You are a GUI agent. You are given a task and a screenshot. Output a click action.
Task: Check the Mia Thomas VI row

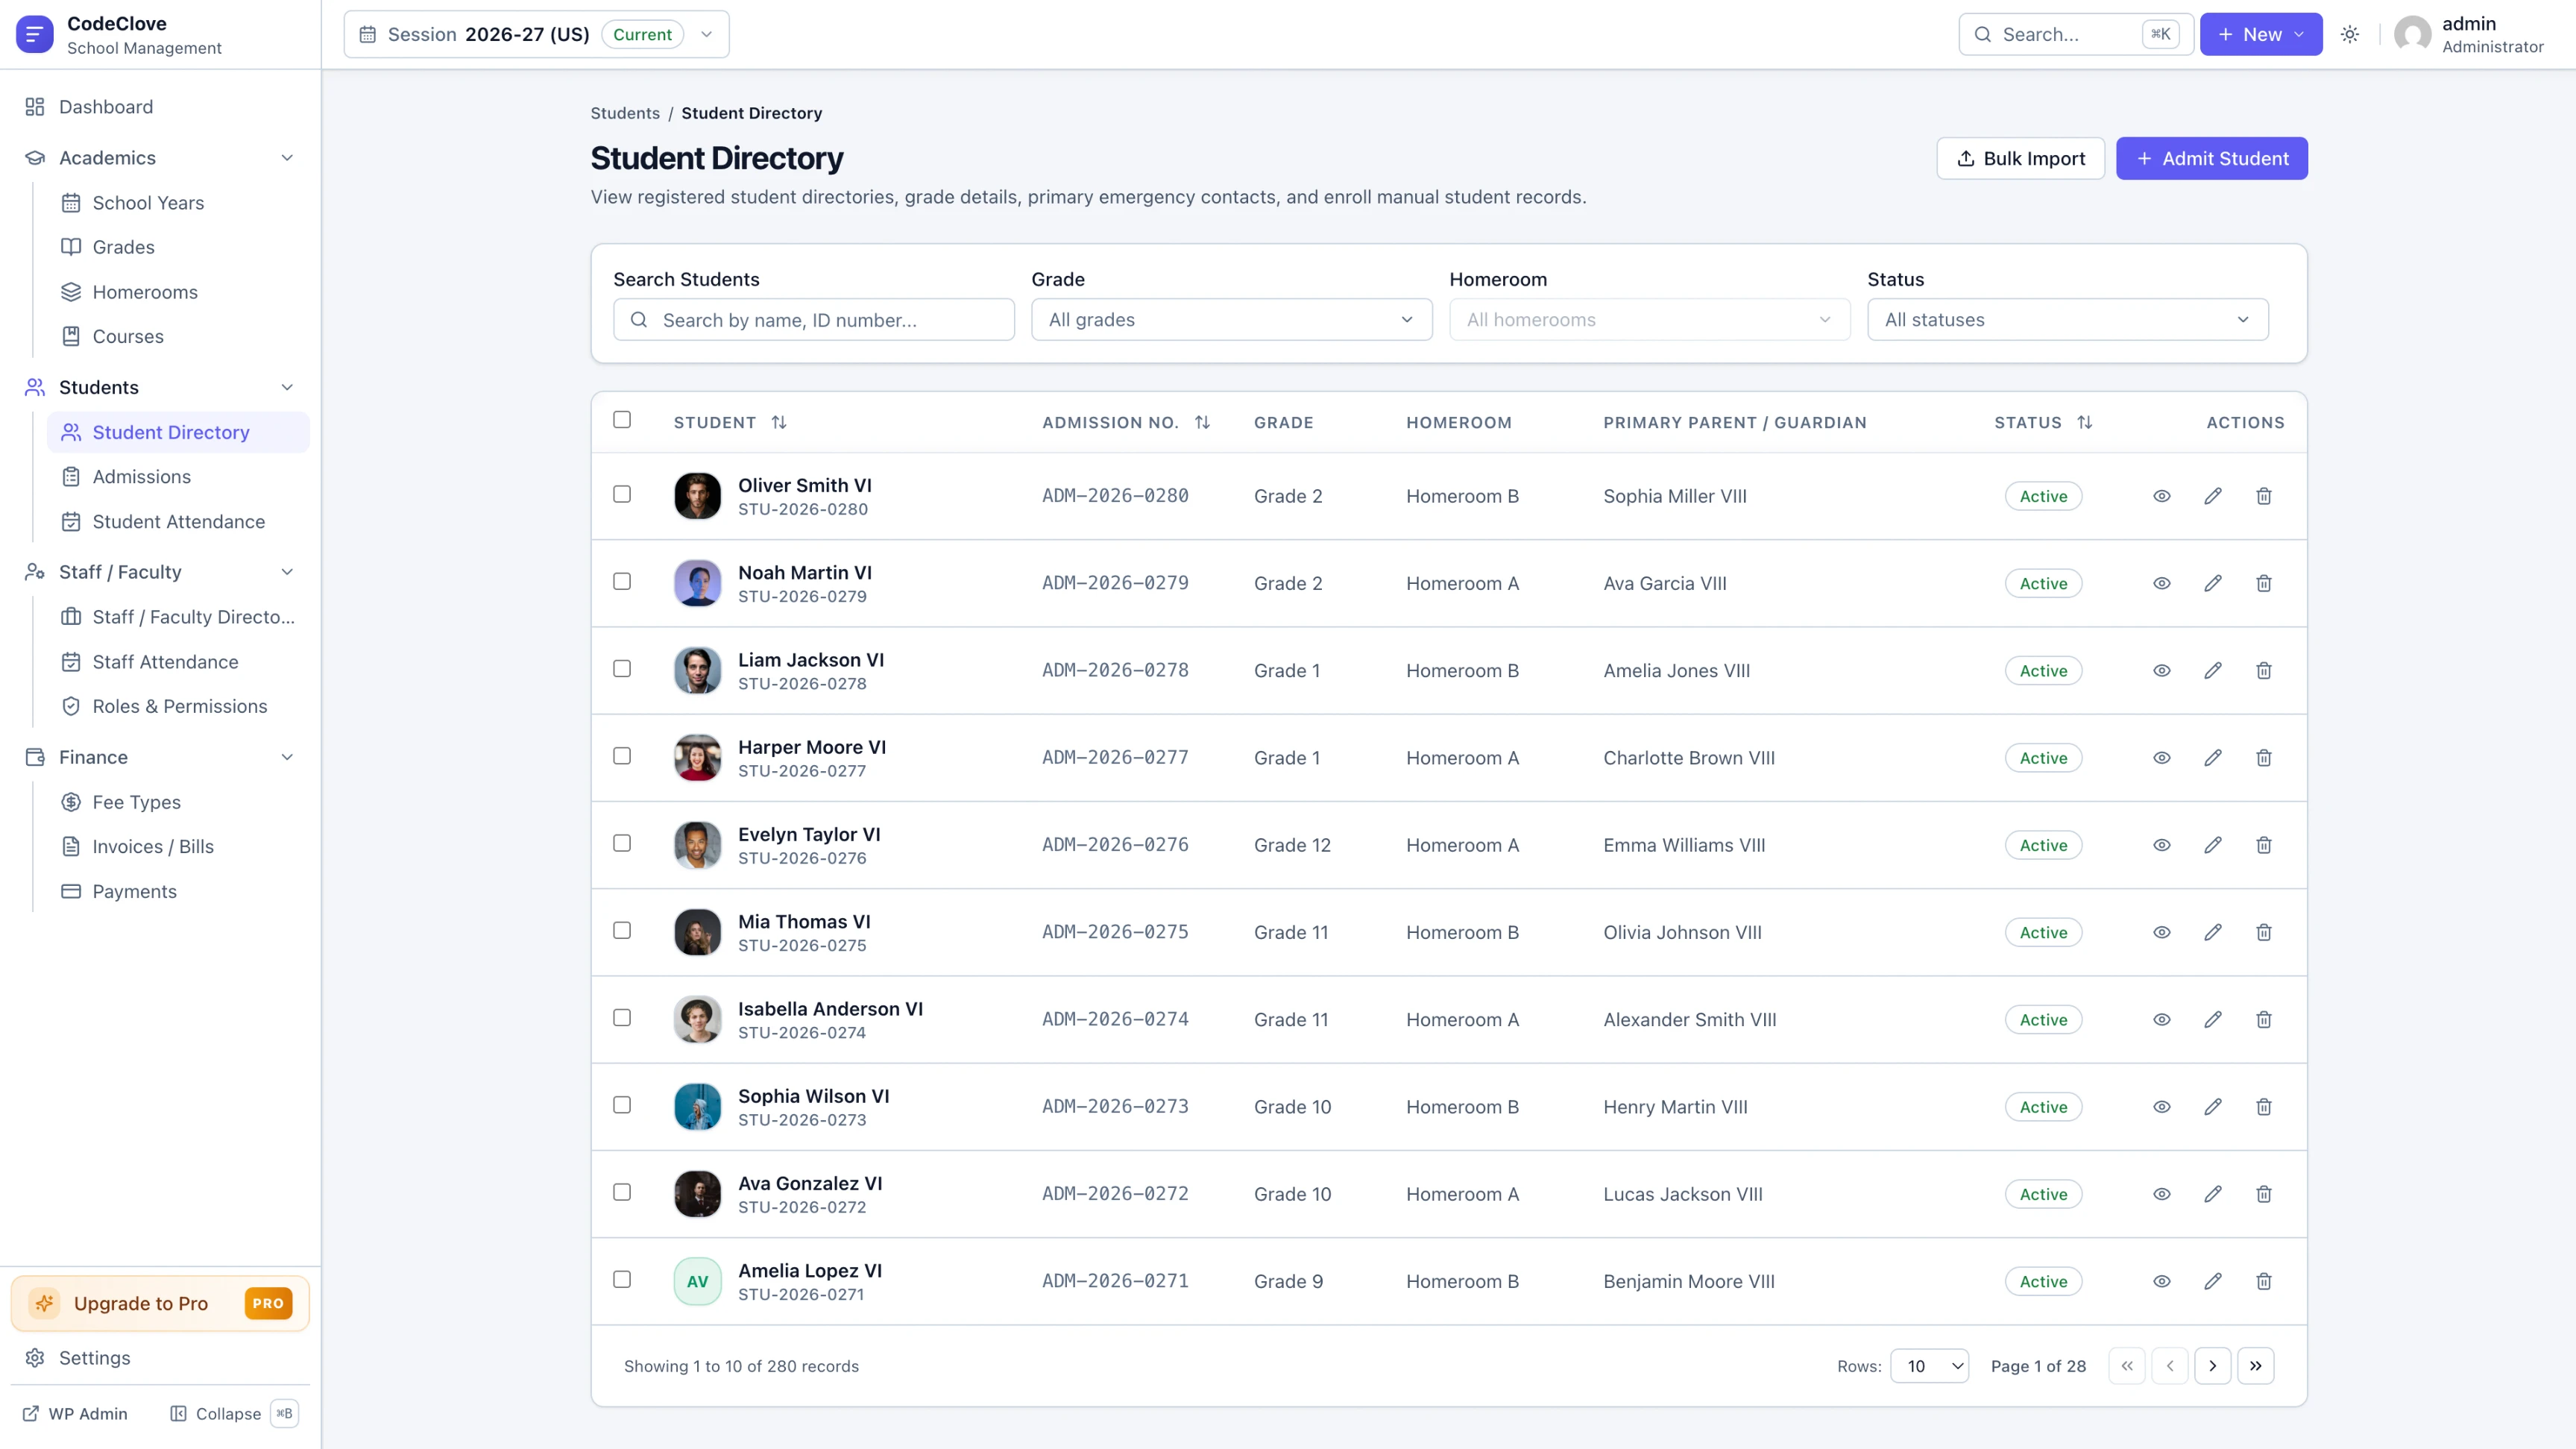pos(622,930)
